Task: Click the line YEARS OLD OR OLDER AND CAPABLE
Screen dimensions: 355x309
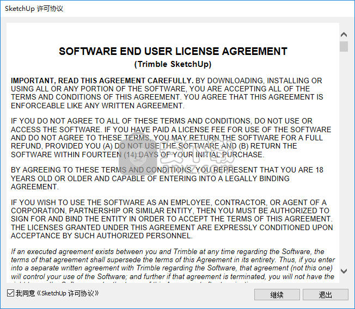Action: [x=150, y=178]
